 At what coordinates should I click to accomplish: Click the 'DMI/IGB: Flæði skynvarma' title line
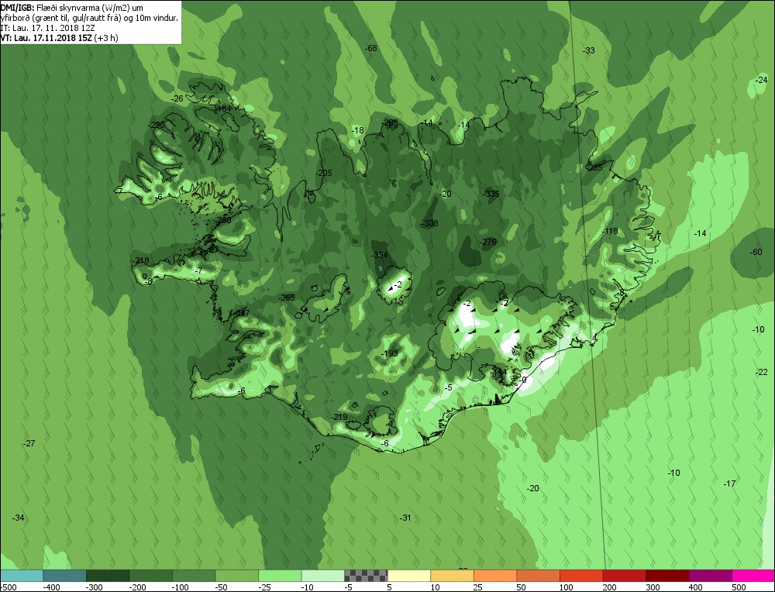click(x=72, y=8)
